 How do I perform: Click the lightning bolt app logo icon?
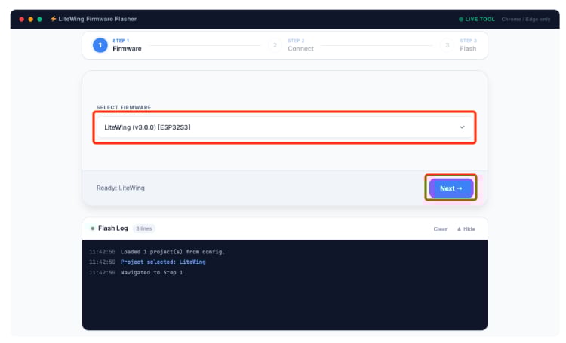[53, 19]
